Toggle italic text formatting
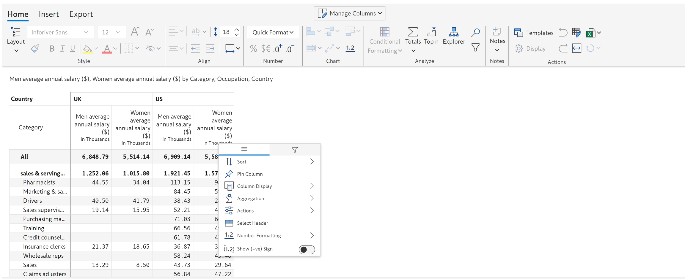Viewport: 685px width, 279px height. pyautogui.click(x=62, y=49)
